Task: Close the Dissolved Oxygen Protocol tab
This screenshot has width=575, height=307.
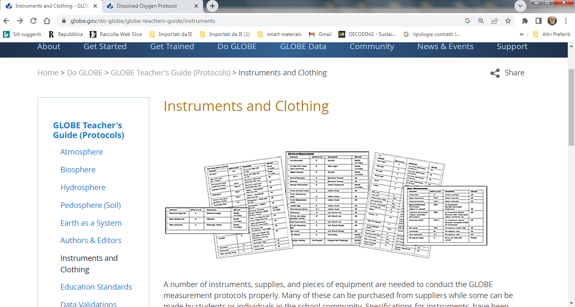Action: (x=196, y=6)
